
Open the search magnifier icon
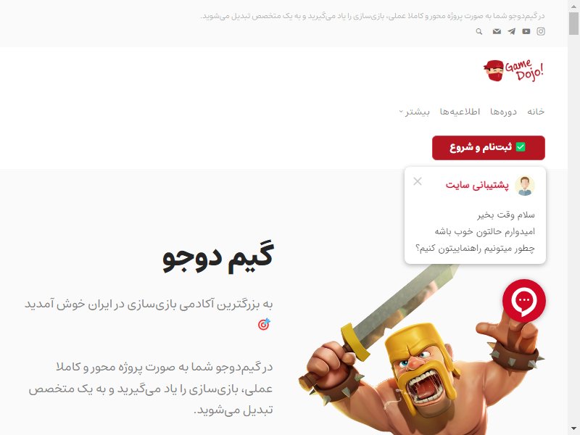click(479, 31)
